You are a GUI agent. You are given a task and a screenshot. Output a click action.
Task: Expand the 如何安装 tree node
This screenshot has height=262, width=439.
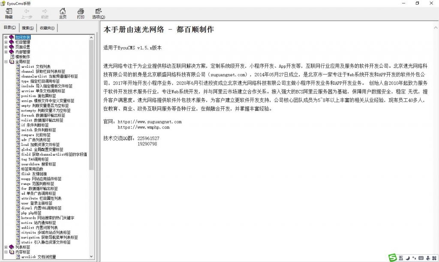coord(6,37)
